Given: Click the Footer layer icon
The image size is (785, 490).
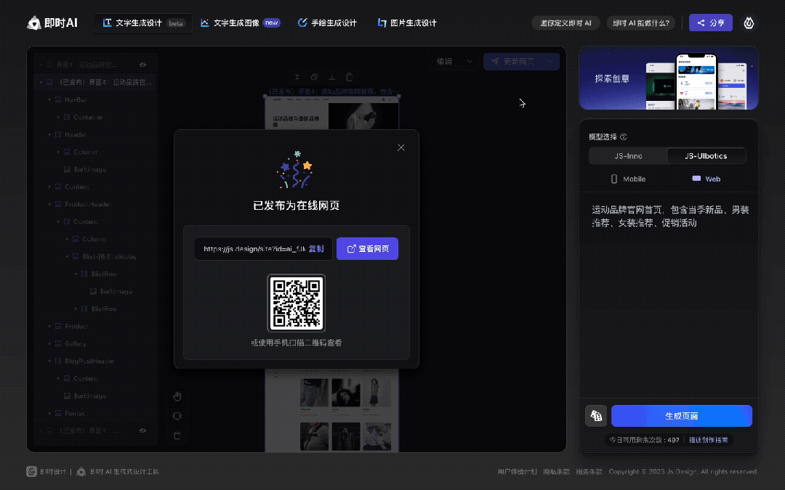Looking at the screenshot, I should (x=58, y=413).
